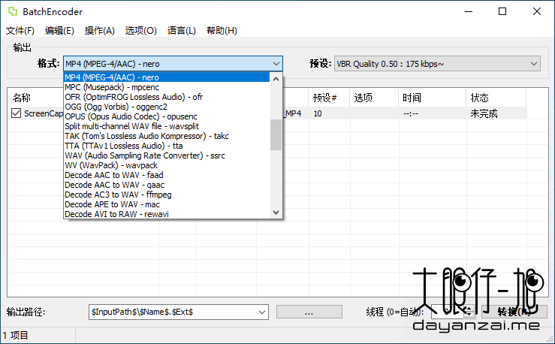This screenshot has width=555, height=344.
Task: Minimize the BatchEncoder window
Action: pyautogui.click(x=469, y=11)
